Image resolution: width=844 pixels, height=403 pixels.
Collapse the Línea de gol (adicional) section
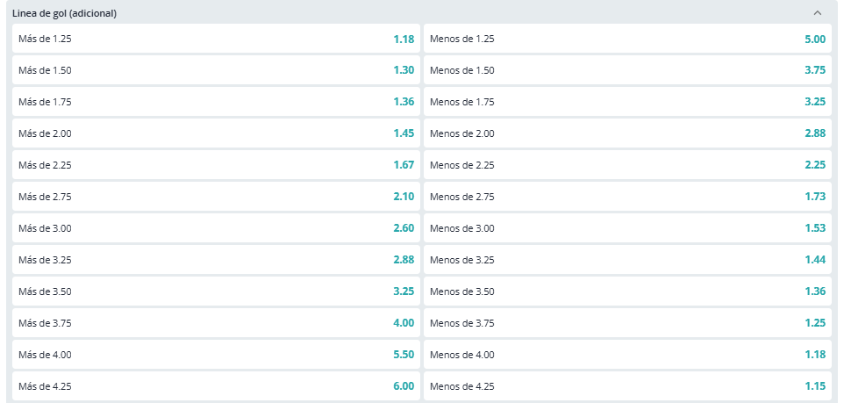(817, 13)
